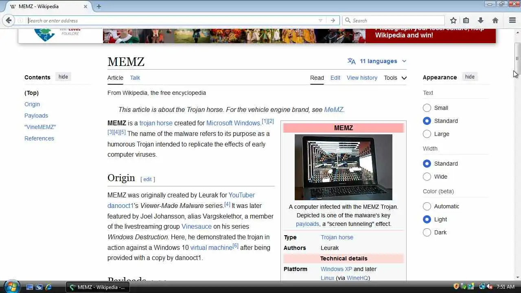
Task: Open the Tools dropdown menu
Action: [x=395, y=78]
